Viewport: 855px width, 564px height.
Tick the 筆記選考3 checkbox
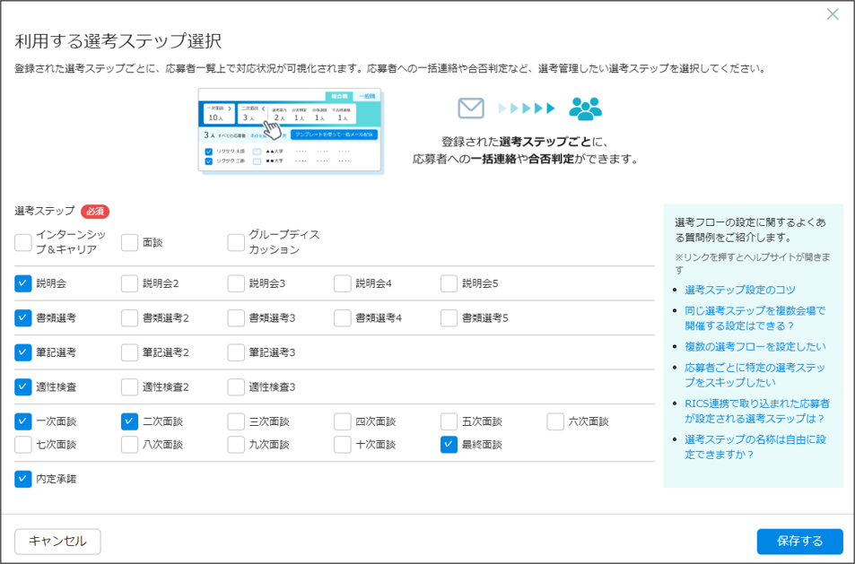click(236, 352)
